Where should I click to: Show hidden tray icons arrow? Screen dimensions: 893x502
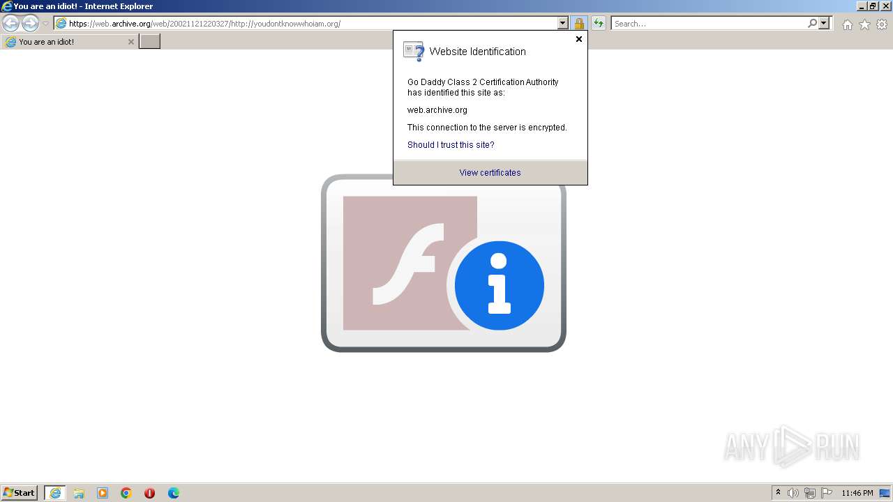click(x=778, y=493)
